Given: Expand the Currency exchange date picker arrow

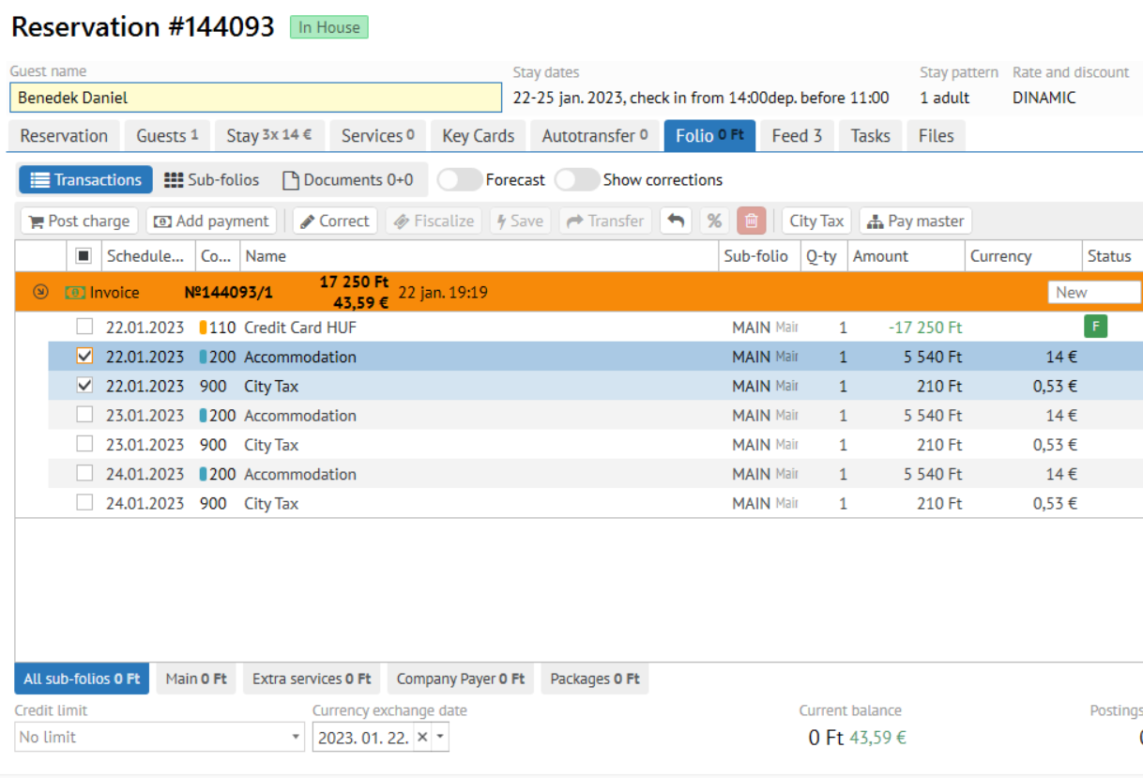Looking at the screenshot, I should click(x=441, y=738).
